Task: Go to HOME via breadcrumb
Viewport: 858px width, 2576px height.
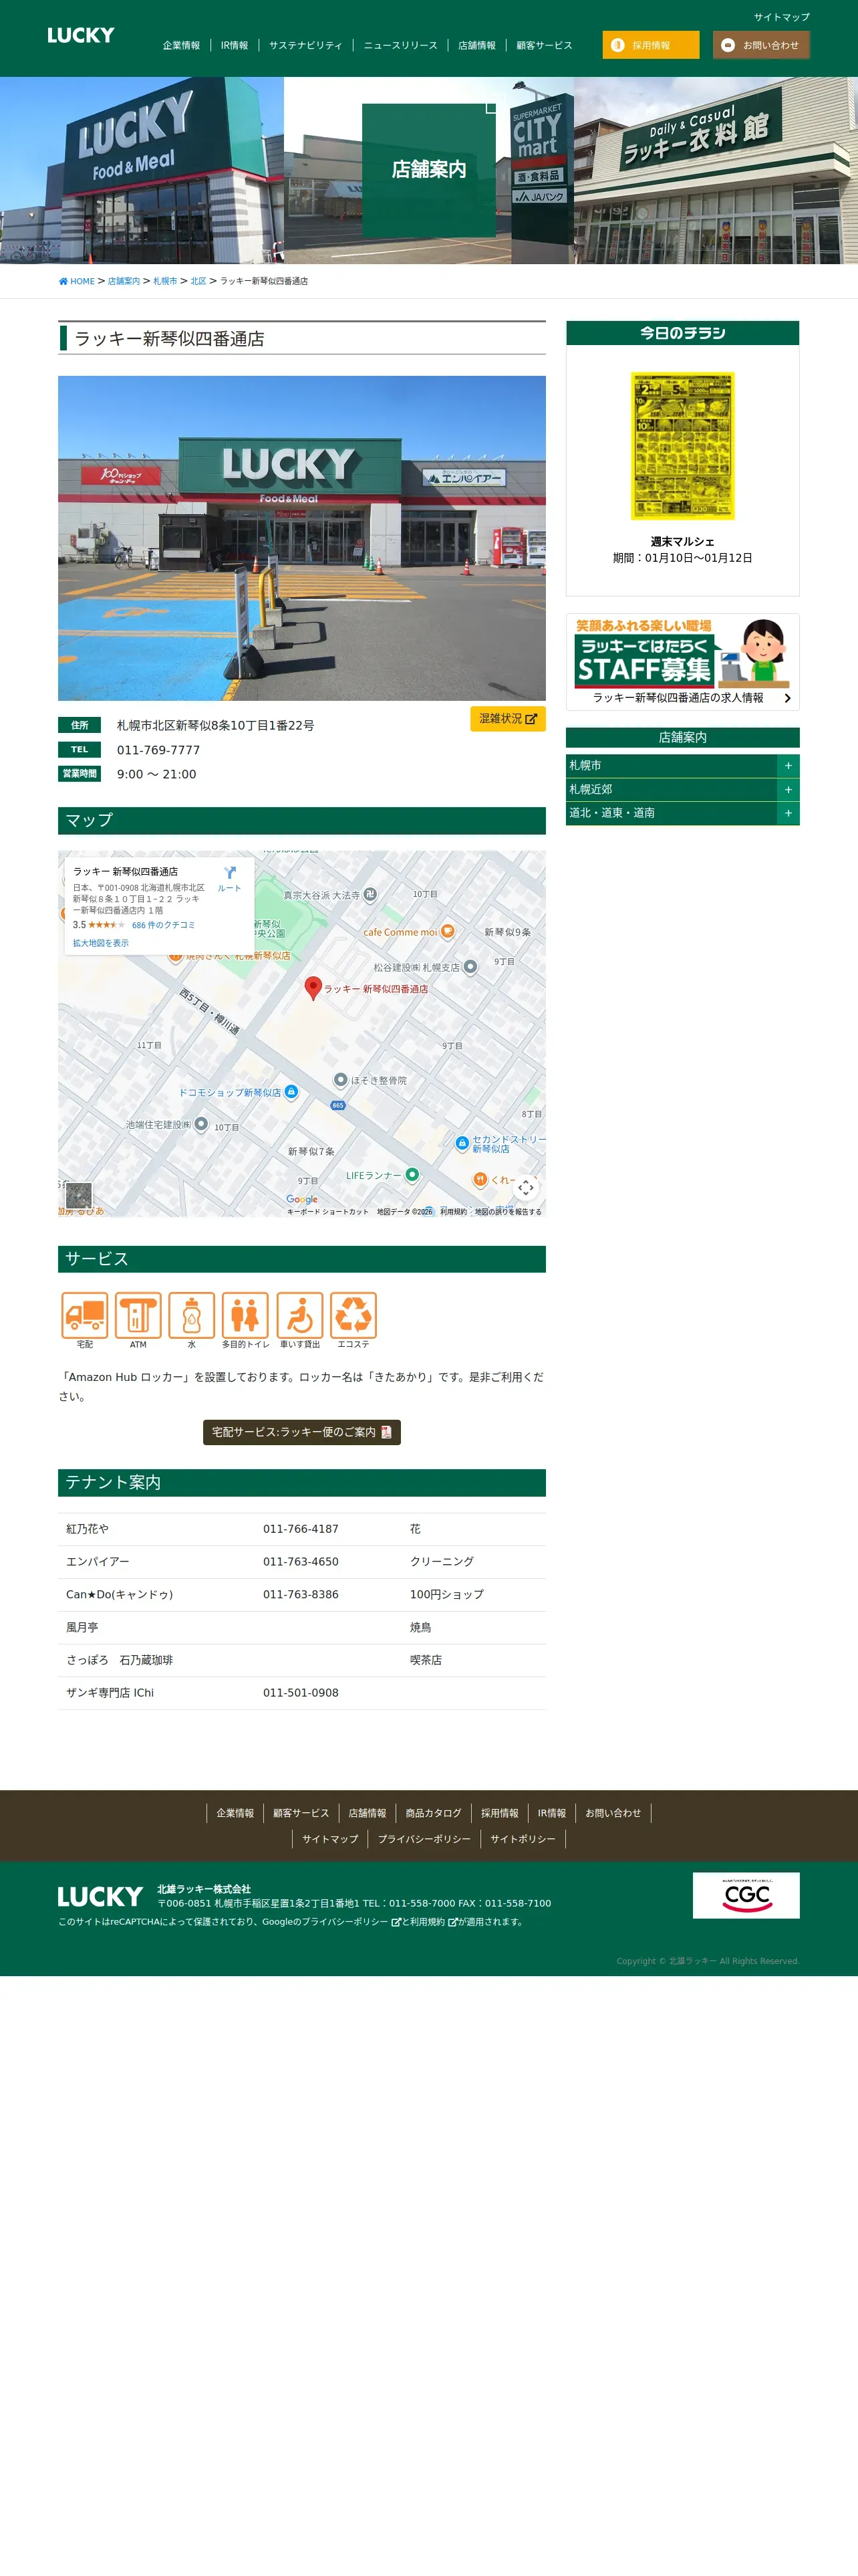Action: click(x=77, y=281)
